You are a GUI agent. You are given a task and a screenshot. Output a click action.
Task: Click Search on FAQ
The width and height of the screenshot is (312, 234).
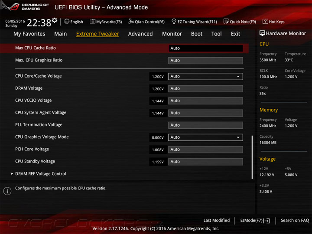(x=295, y=220)
